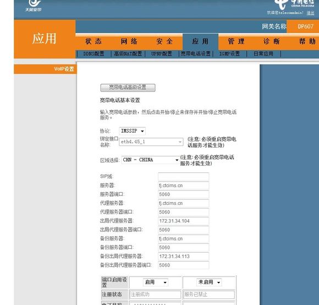Click the China Telecom logo

coord(294,4)
